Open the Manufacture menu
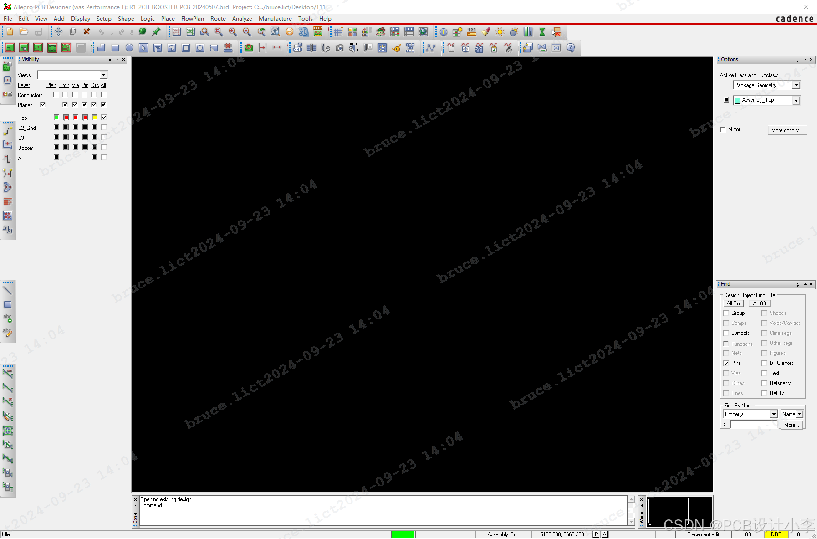This screenshot has width=817, height=539. (275, 19)
